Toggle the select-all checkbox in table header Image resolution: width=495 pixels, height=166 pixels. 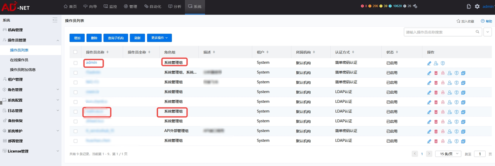coord(75,52)
